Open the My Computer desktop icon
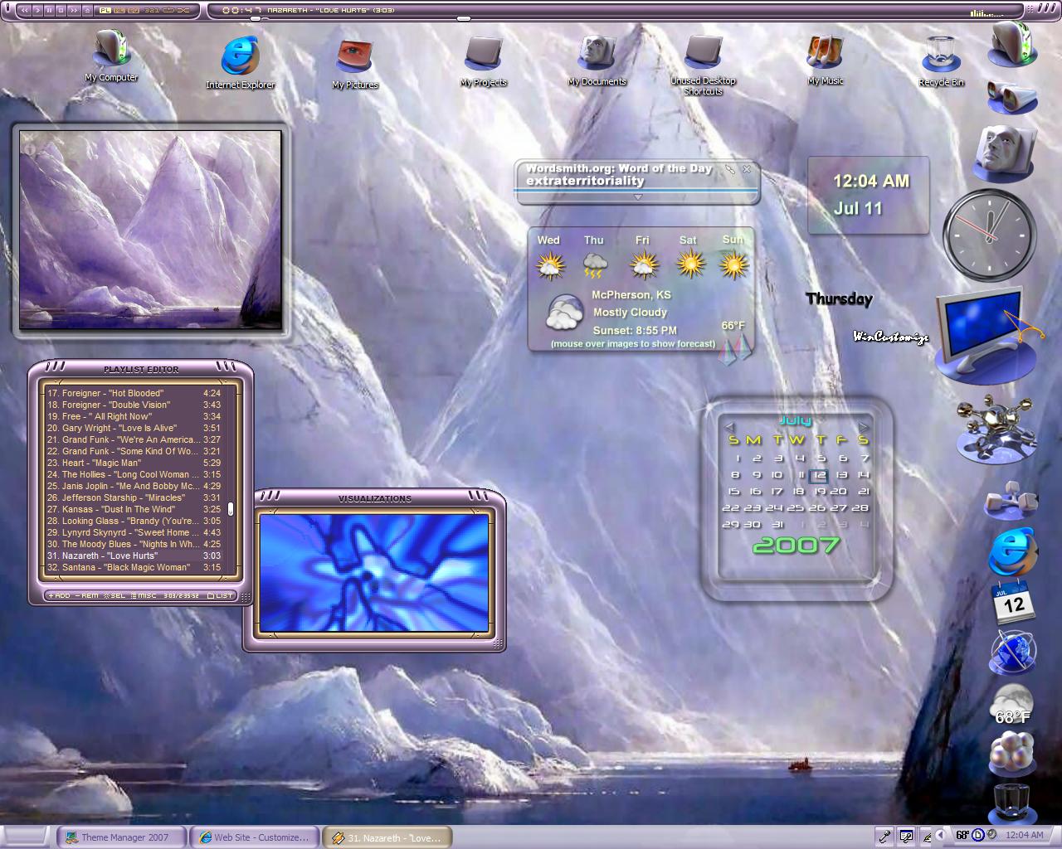The height and width of the screenshot is (849, 1062). click(111, 50)
